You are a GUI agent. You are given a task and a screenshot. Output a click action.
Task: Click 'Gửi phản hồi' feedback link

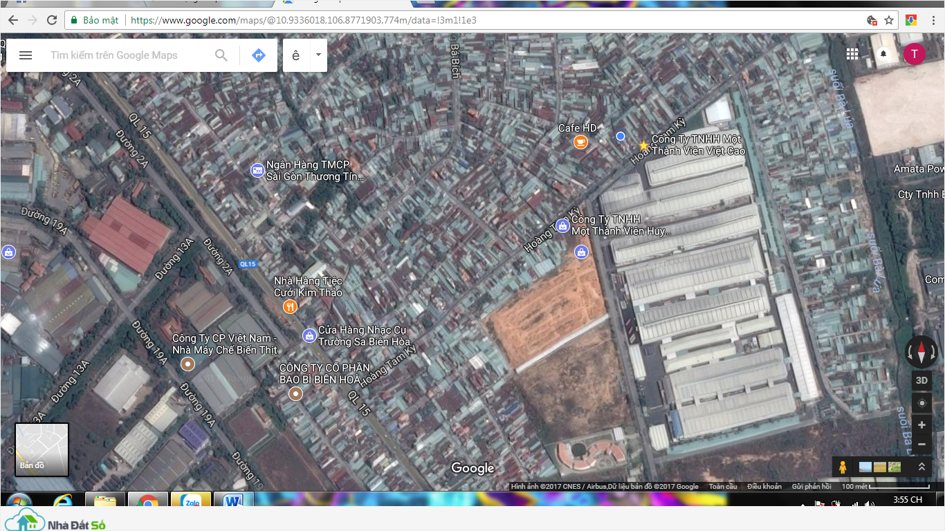(x=811, y=487)
